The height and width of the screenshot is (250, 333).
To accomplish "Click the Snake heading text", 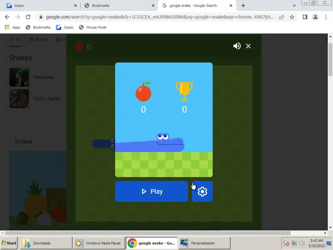I will pos(23,141).
